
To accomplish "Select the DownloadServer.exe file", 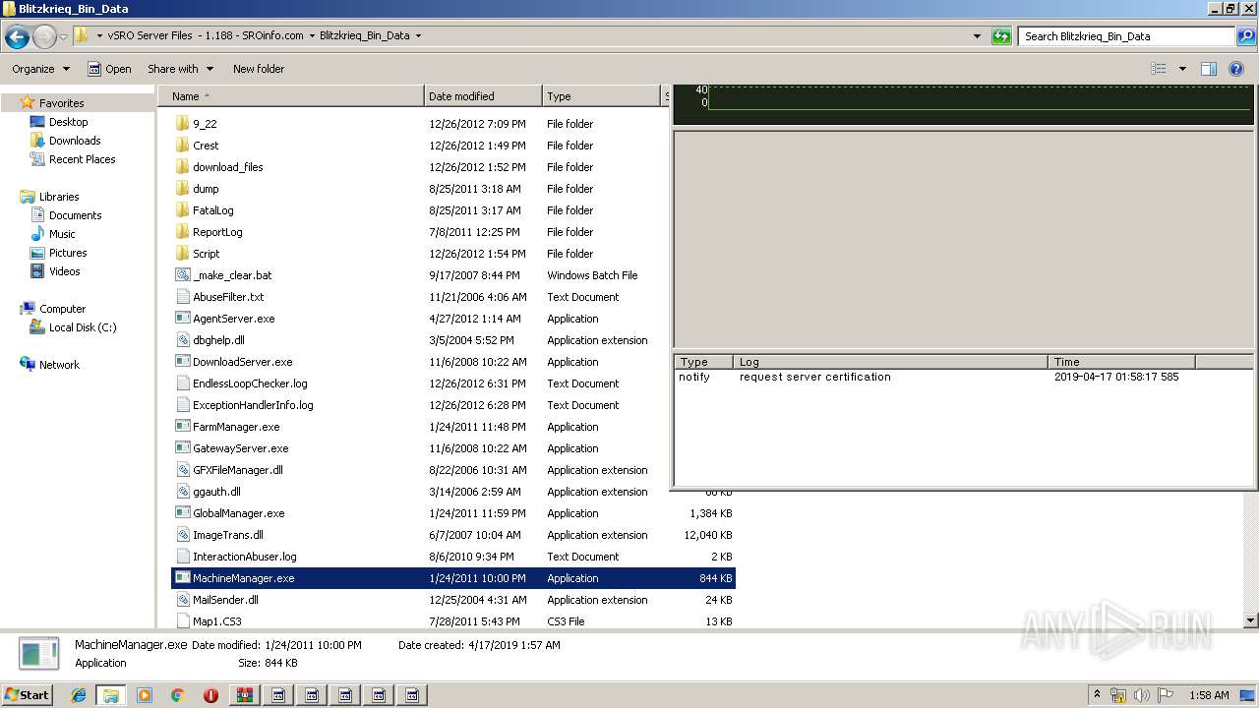I will (x=242, y=362).
